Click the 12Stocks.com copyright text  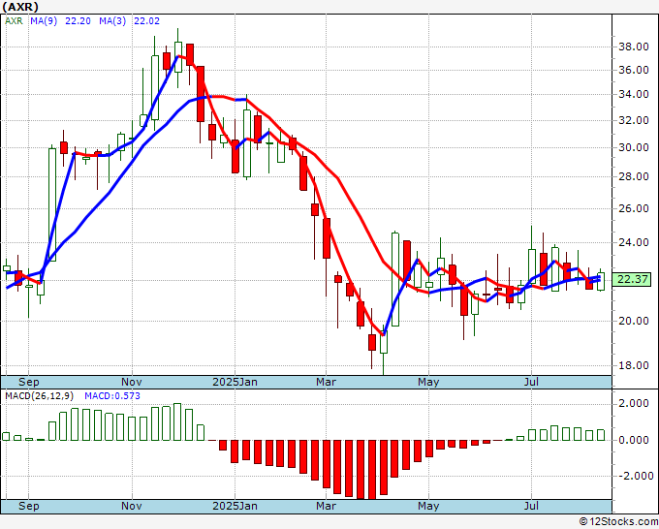click(x=618, y=521)
